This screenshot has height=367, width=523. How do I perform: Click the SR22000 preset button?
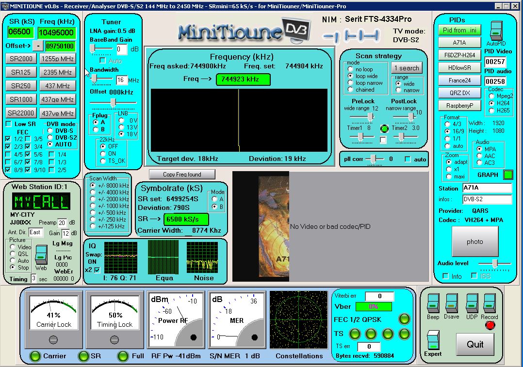pyautogui.click(x=21, y=113)
